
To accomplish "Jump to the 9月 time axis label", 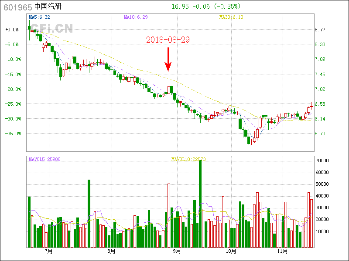I will (176, 251).
